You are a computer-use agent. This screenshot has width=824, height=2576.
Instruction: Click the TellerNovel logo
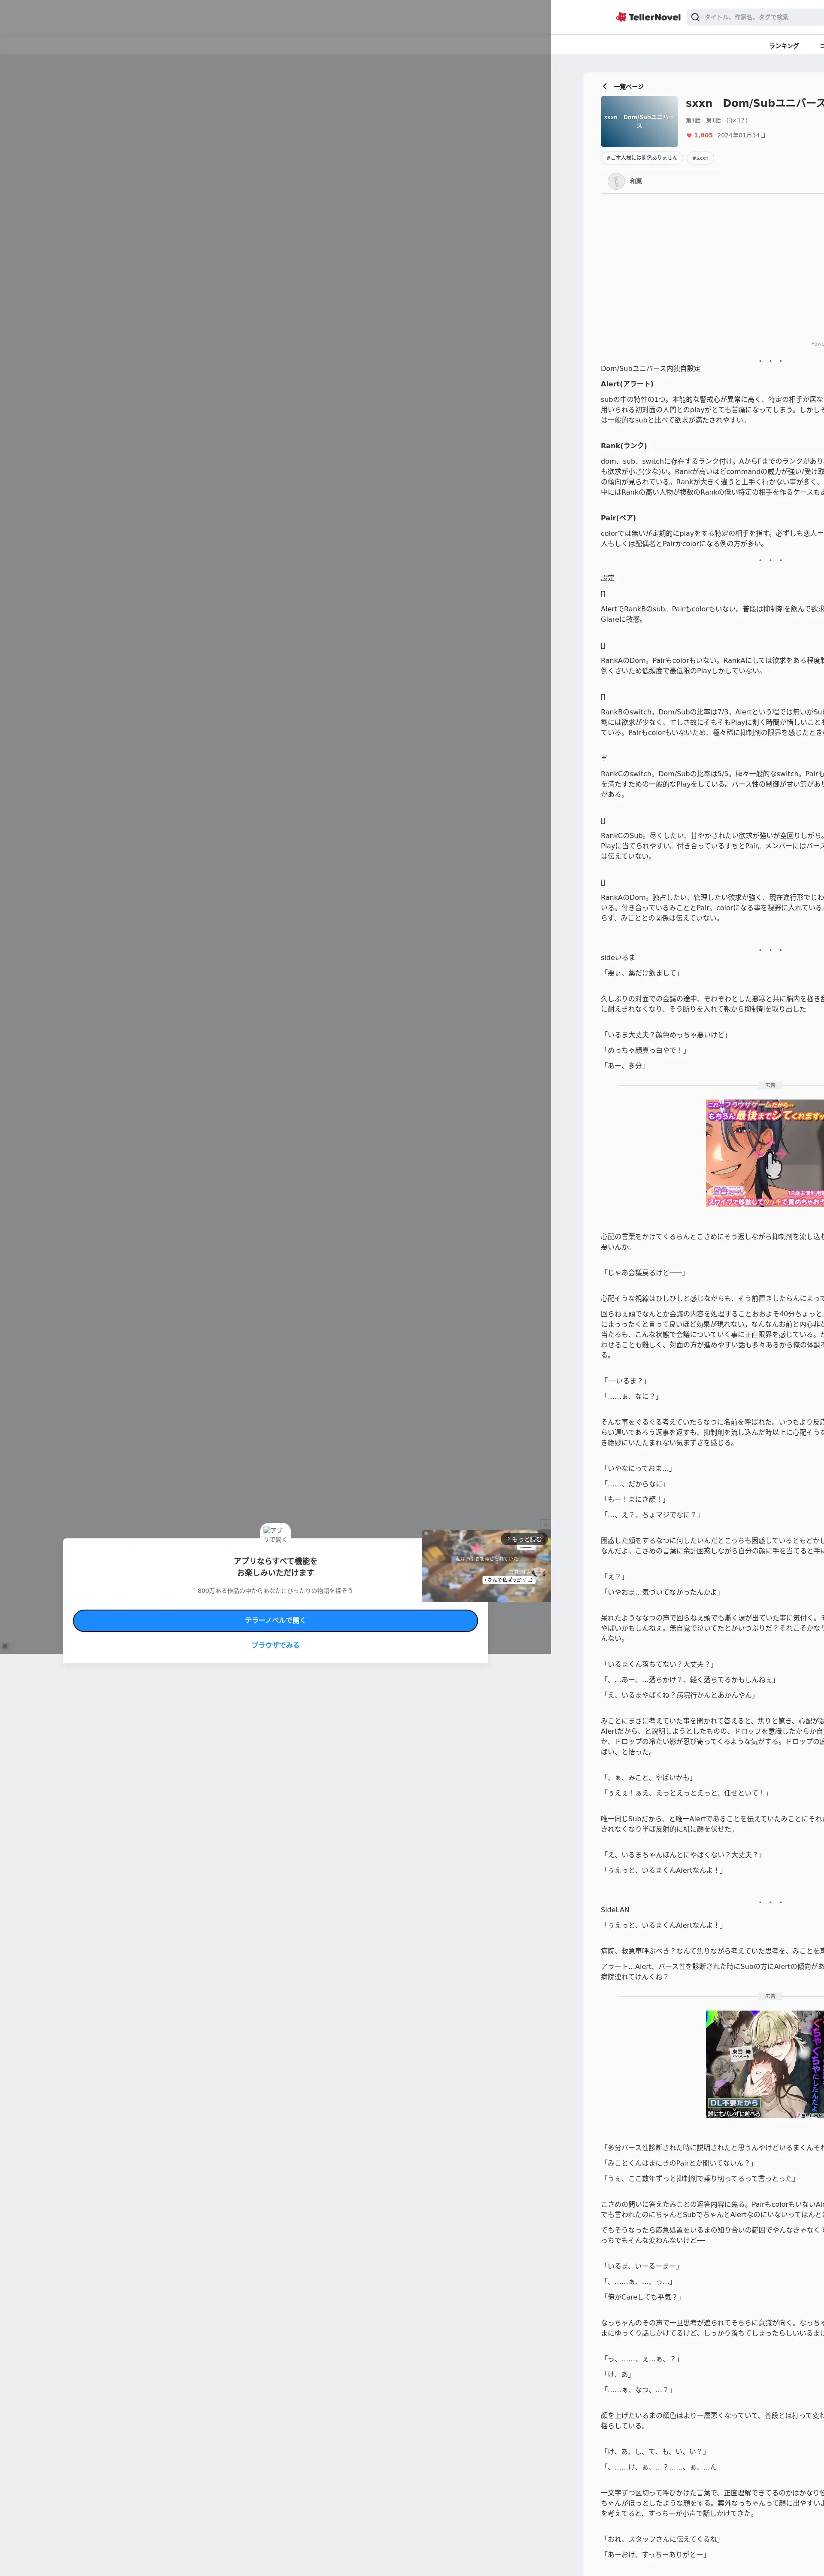[x=648, y=17]
